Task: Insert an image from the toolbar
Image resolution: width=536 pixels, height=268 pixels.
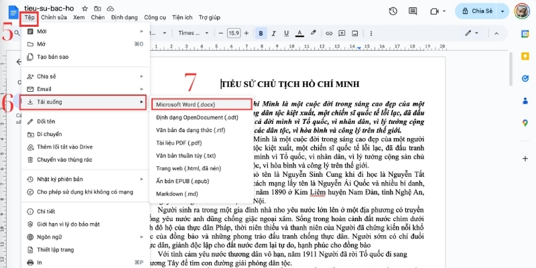Action: 355,33
